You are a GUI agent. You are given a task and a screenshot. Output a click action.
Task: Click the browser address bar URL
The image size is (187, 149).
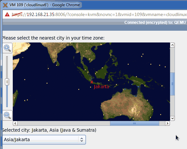coord(99,14)
